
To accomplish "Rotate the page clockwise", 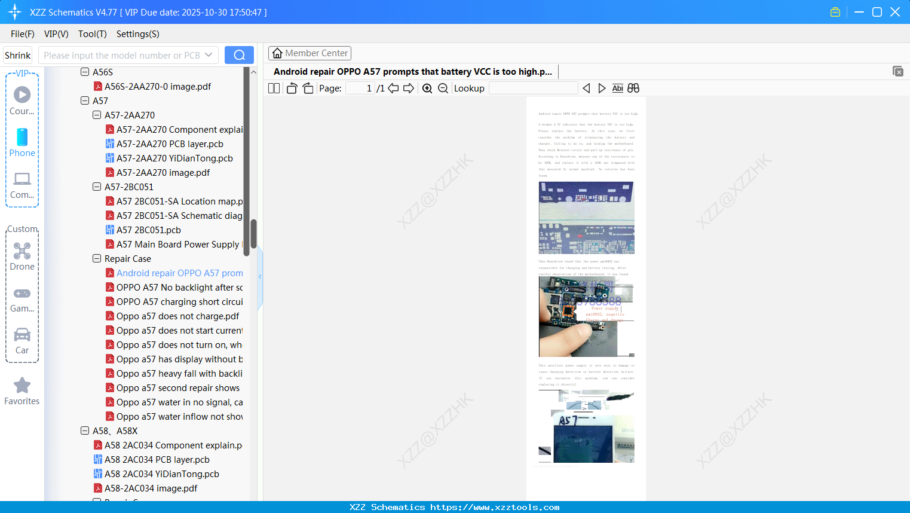I will (308, 88).
